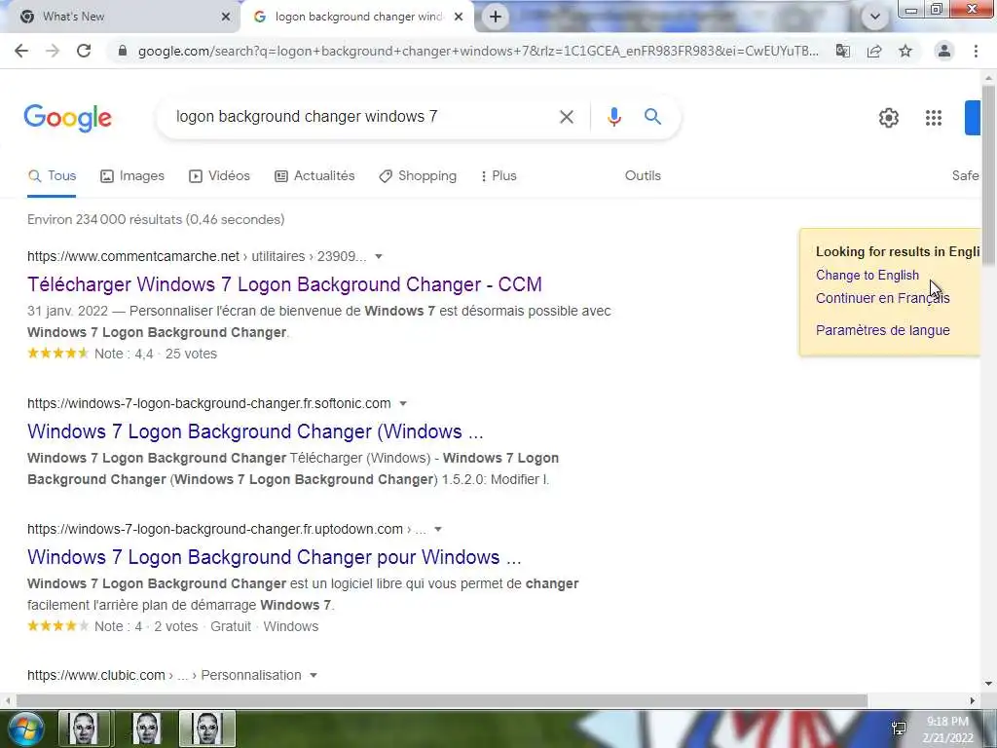Image resolution: width=997 pixels, height=748 pixels.
Task: Expand dropdown arrow next to uptodown.com URL
Action: (x=438, y=529)
